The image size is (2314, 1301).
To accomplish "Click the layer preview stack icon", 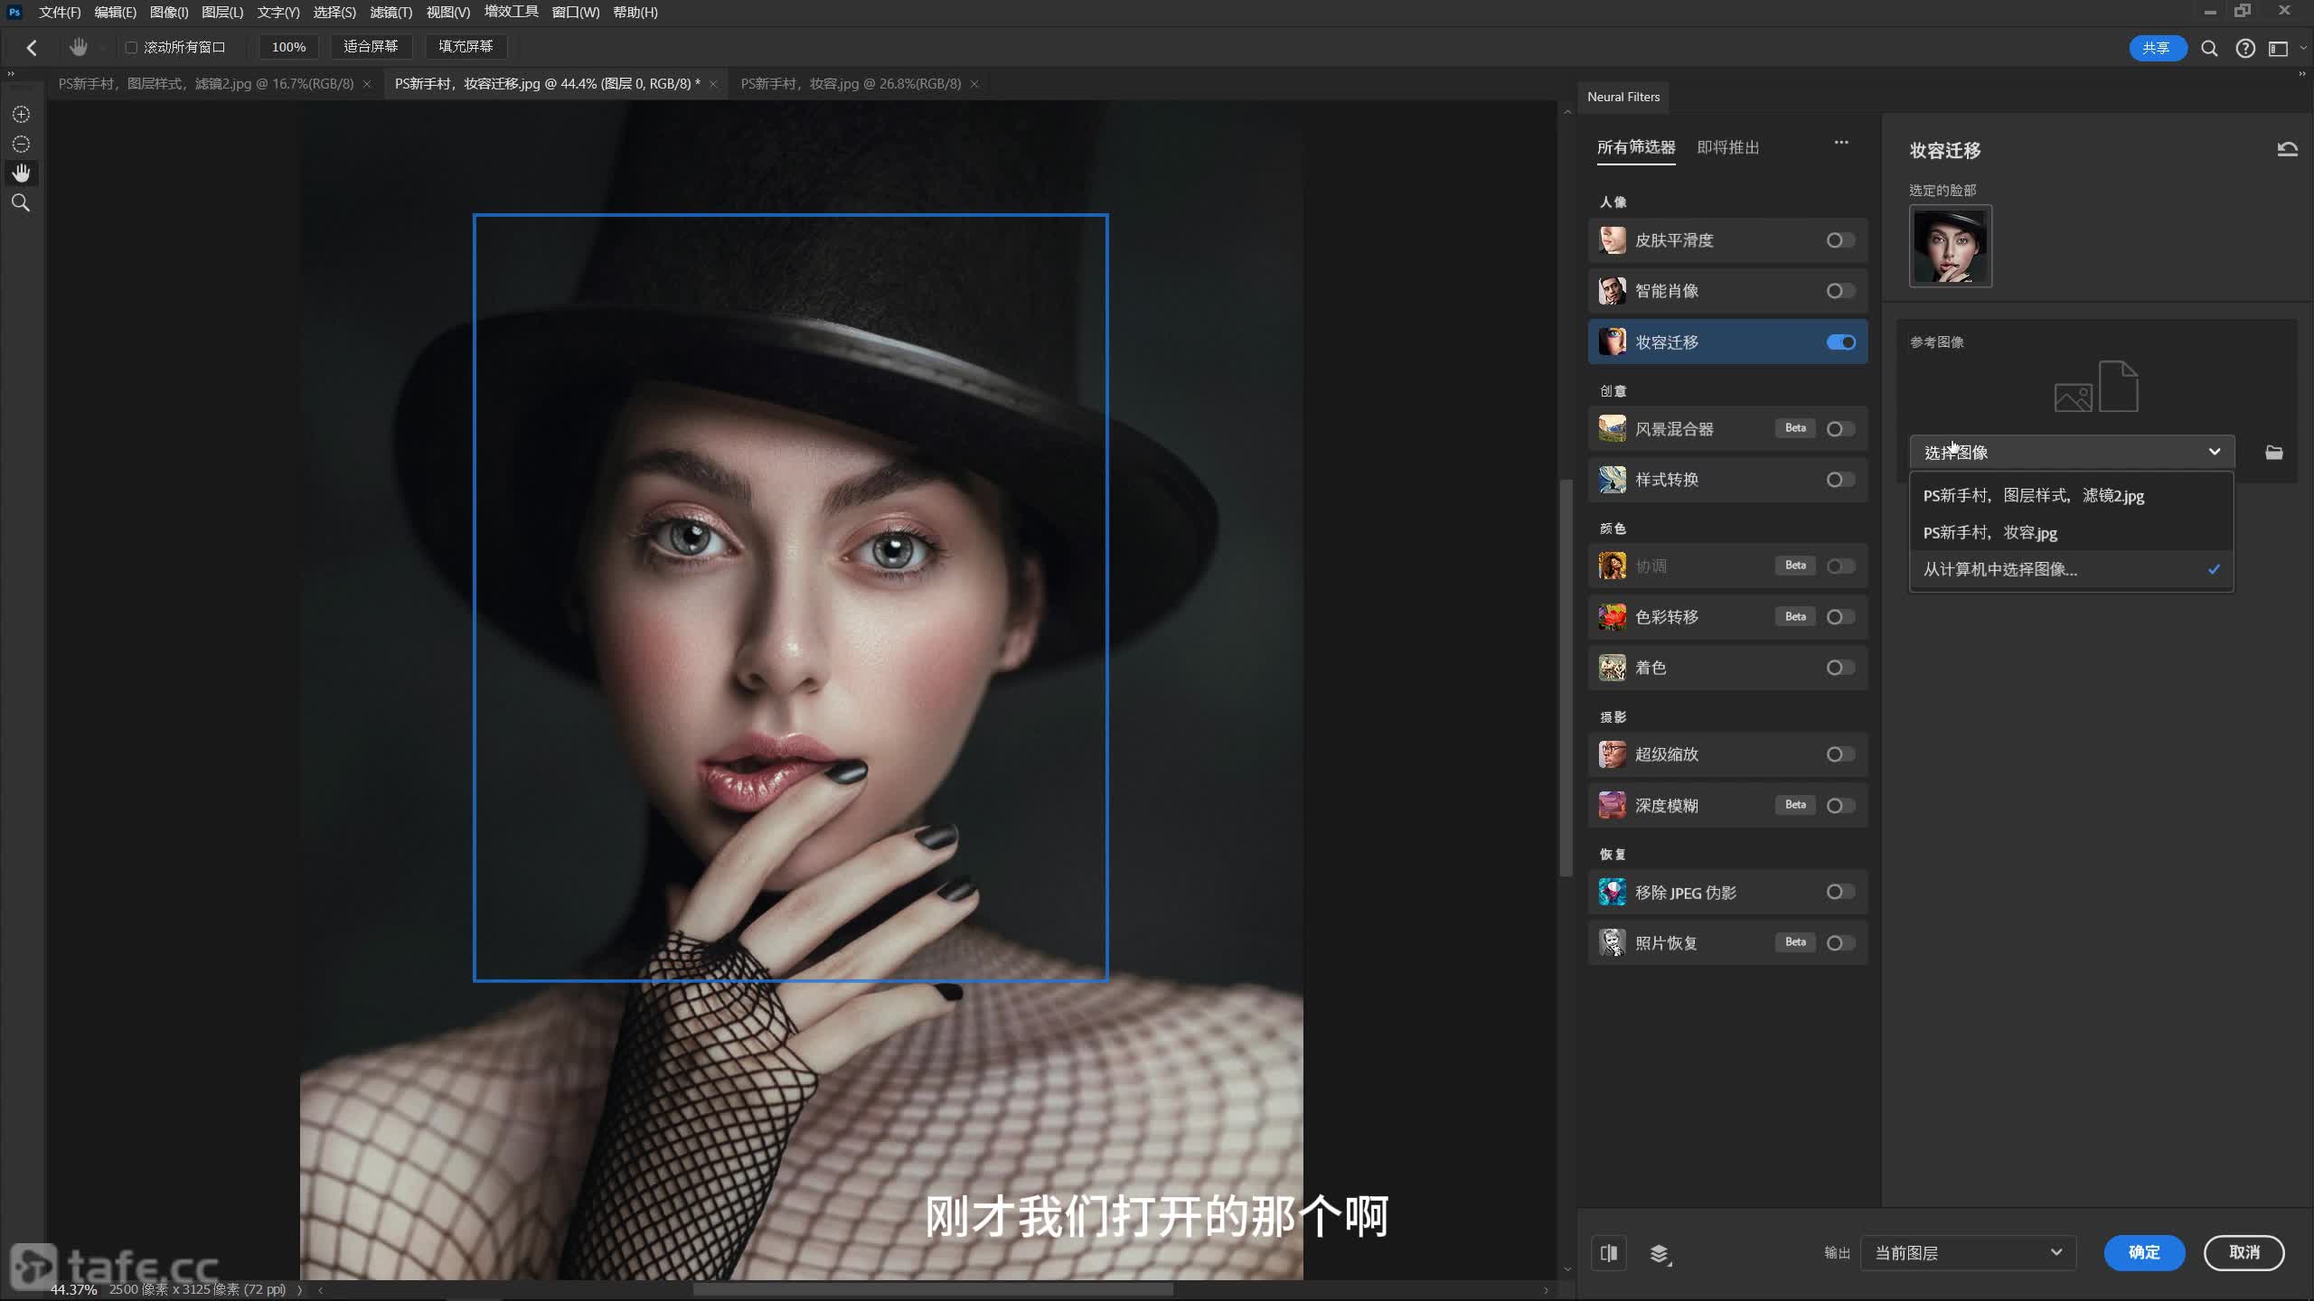I will point(1660,1254).
